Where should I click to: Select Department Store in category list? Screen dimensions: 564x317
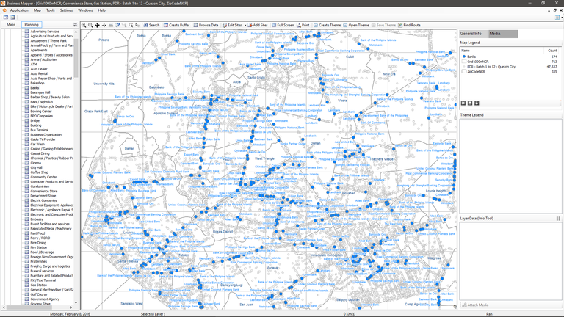(43, 196)
